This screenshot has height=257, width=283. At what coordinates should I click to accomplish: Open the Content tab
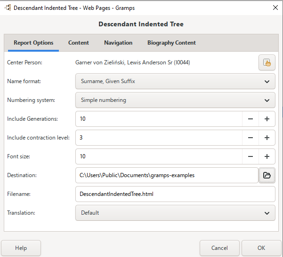point(79,43)
